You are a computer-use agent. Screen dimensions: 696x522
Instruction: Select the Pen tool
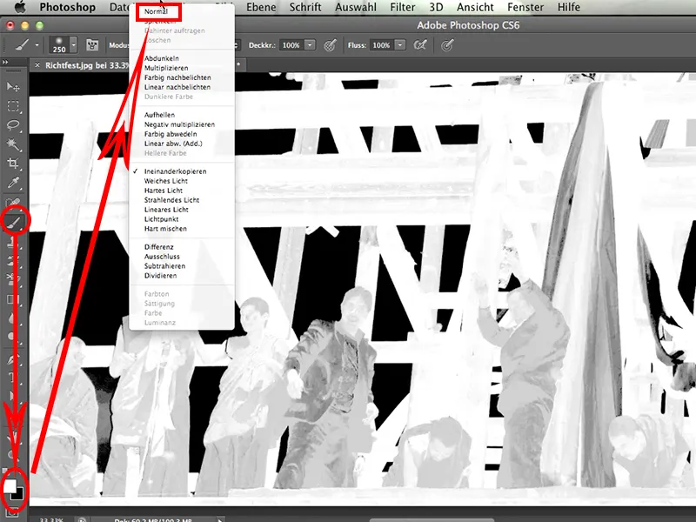tap(13, 358)
